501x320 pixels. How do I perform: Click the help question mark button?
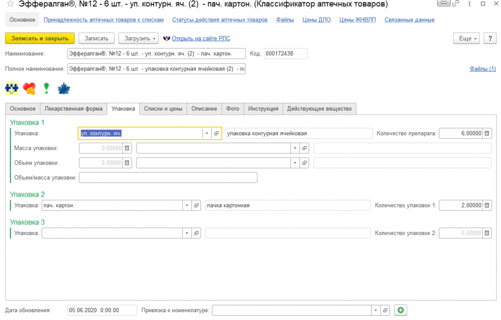pos(490,38)
